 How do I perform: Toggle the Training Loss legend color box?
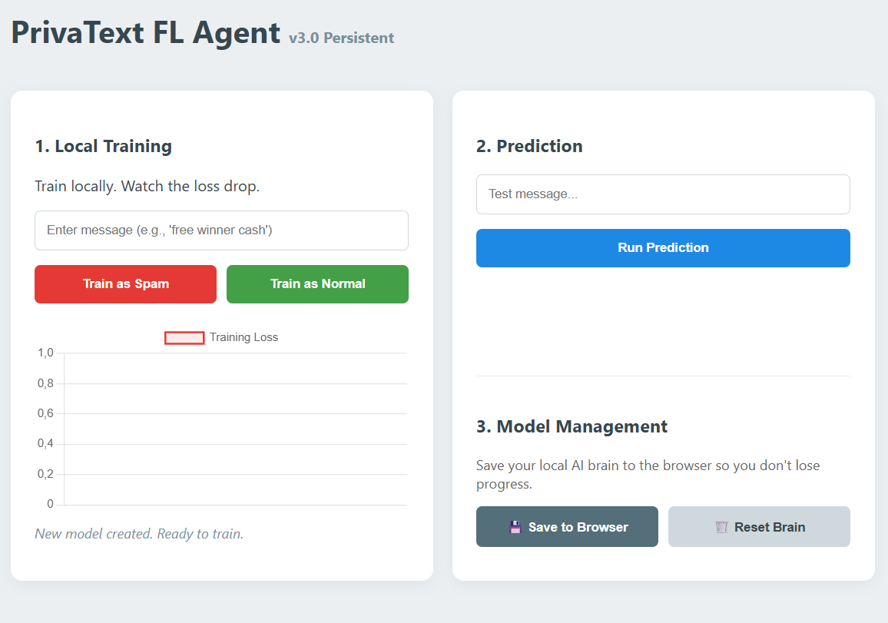pyautogui.click(x=184, y=337)
